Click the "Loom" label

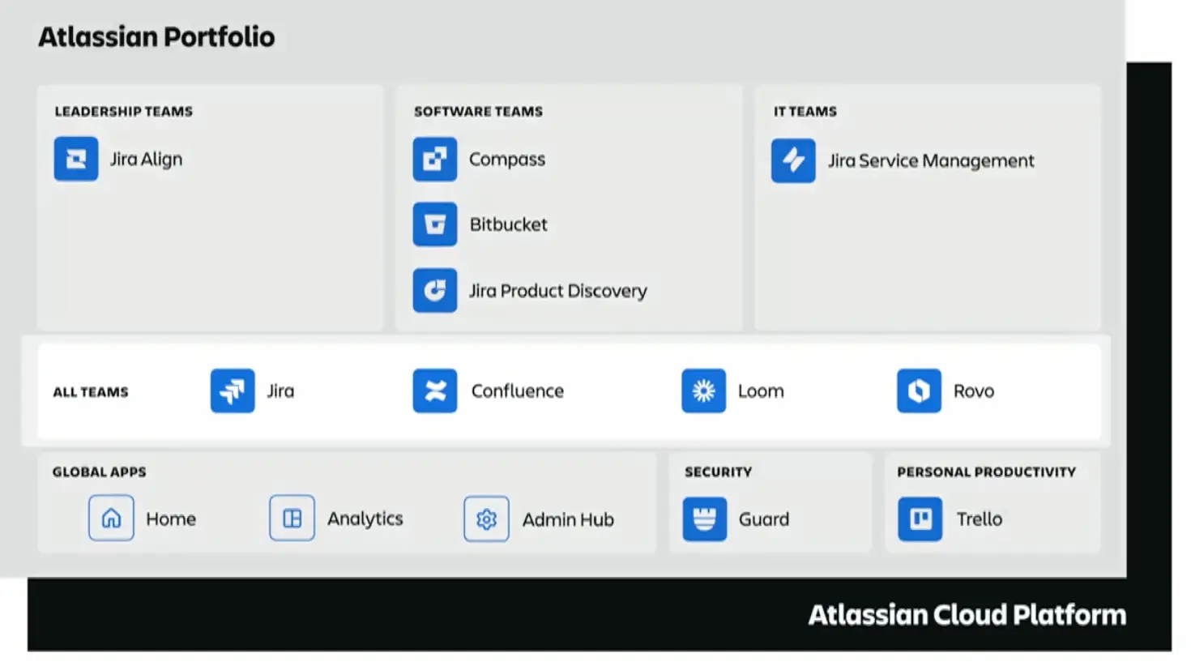click(x=761, y=391)
